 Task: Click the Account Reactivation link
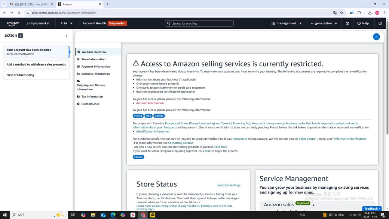[150, 103]
